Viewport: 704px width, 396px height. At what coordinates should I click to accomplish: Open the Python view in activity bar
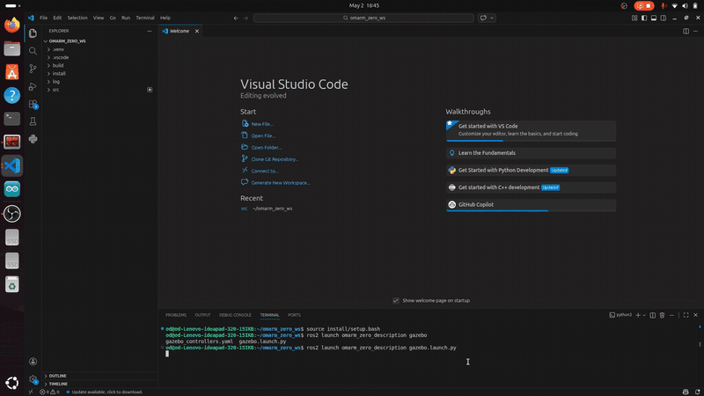33,139
